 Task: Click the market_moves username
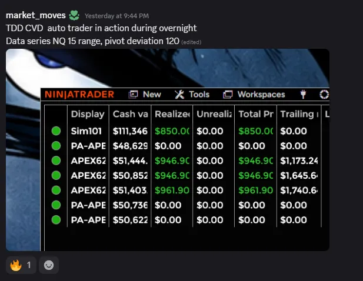click(x=36, y=15)
